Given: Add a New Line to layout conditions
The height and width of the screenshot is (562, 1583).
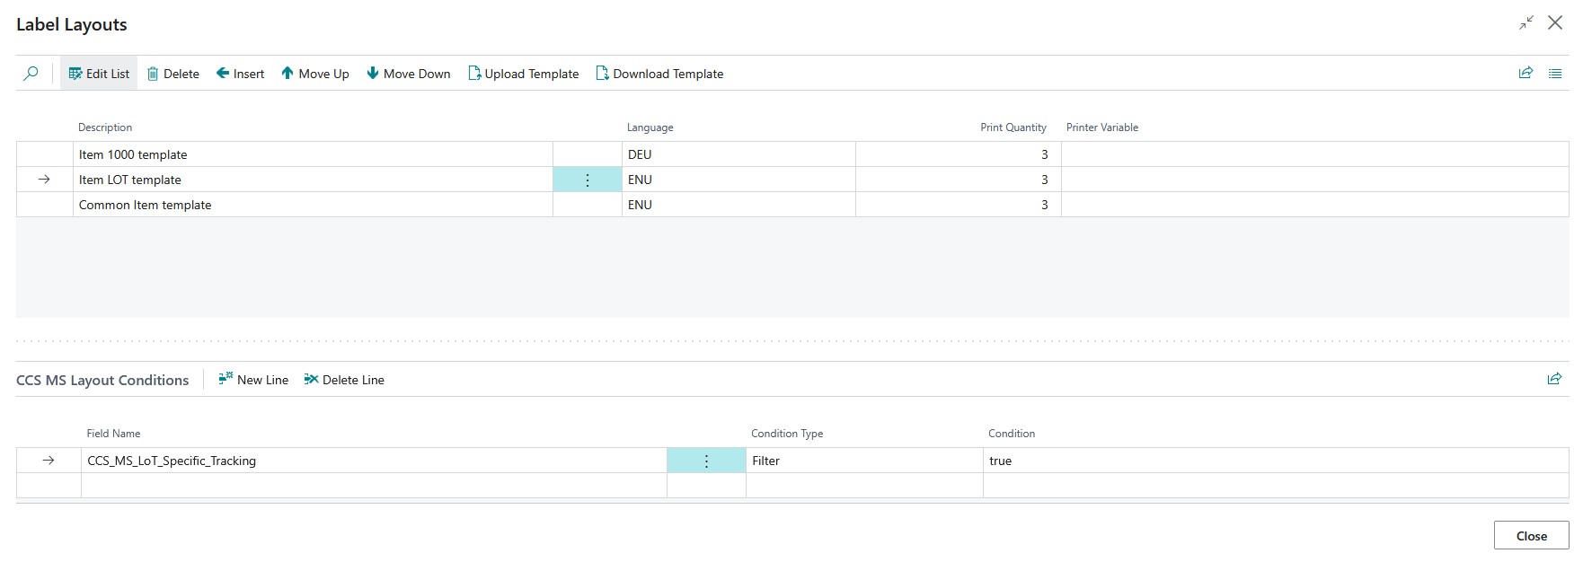Looking at the screenshot, I should pos(253,380).
